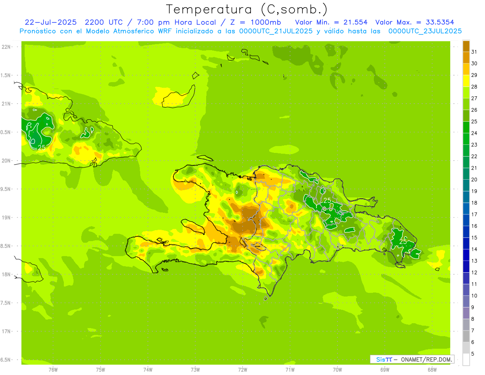Click '25' contour label in central Dominican Republic
This screenshot has width=485, height=375.
tap(327, 201)
